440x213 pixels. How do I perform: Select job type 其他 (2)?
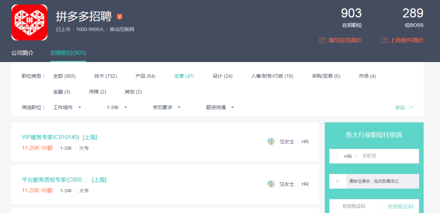133,92
